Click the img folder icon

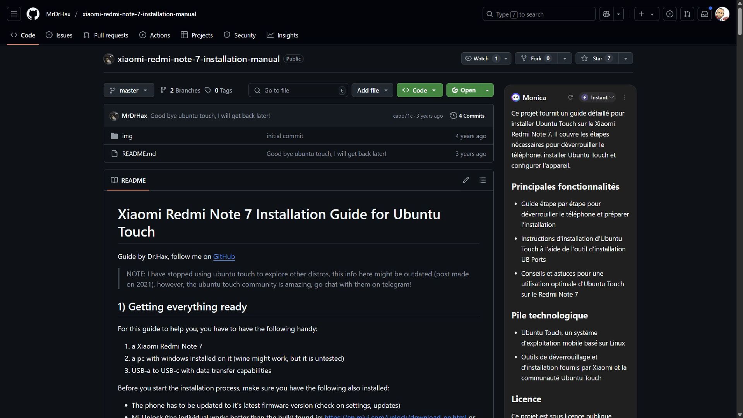[114, 136]
